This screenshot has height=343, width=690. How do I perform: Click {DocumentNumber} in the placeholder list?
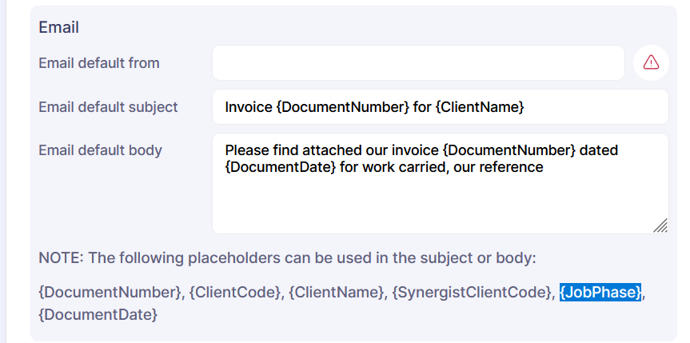pyautogui.click(x=110, y=293)
